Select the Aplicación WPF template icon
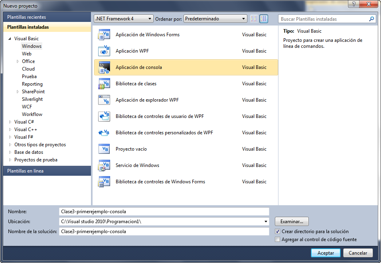The width and height of the screenshot is (381, 263). tap(104, 51)
